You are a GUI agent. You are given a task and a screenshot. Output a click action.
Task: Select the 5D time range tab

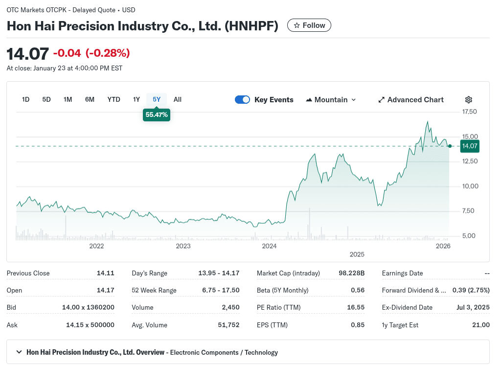[x=46, y=99]
